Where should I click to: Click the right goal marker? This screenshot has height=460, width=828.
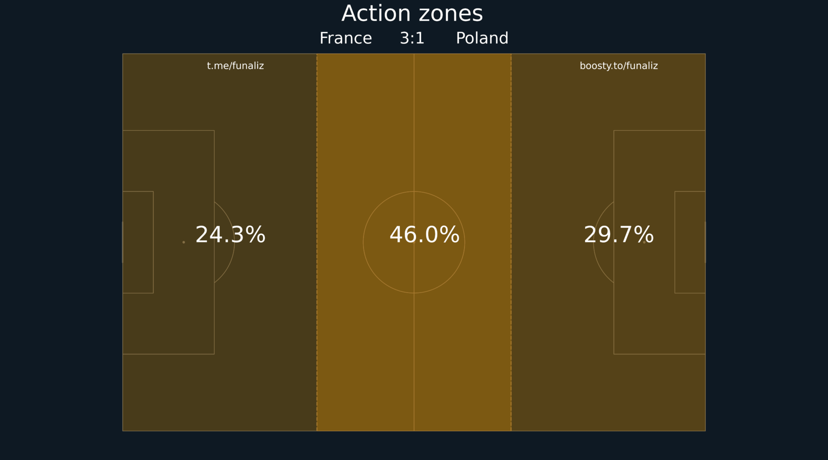click(x=705, y=242)
